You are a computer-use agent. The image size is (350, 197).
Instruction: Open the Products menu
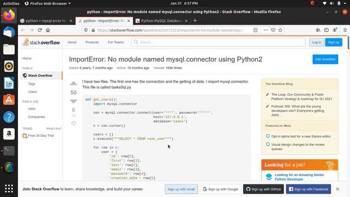pyautogui.click(x=92, y=42)
